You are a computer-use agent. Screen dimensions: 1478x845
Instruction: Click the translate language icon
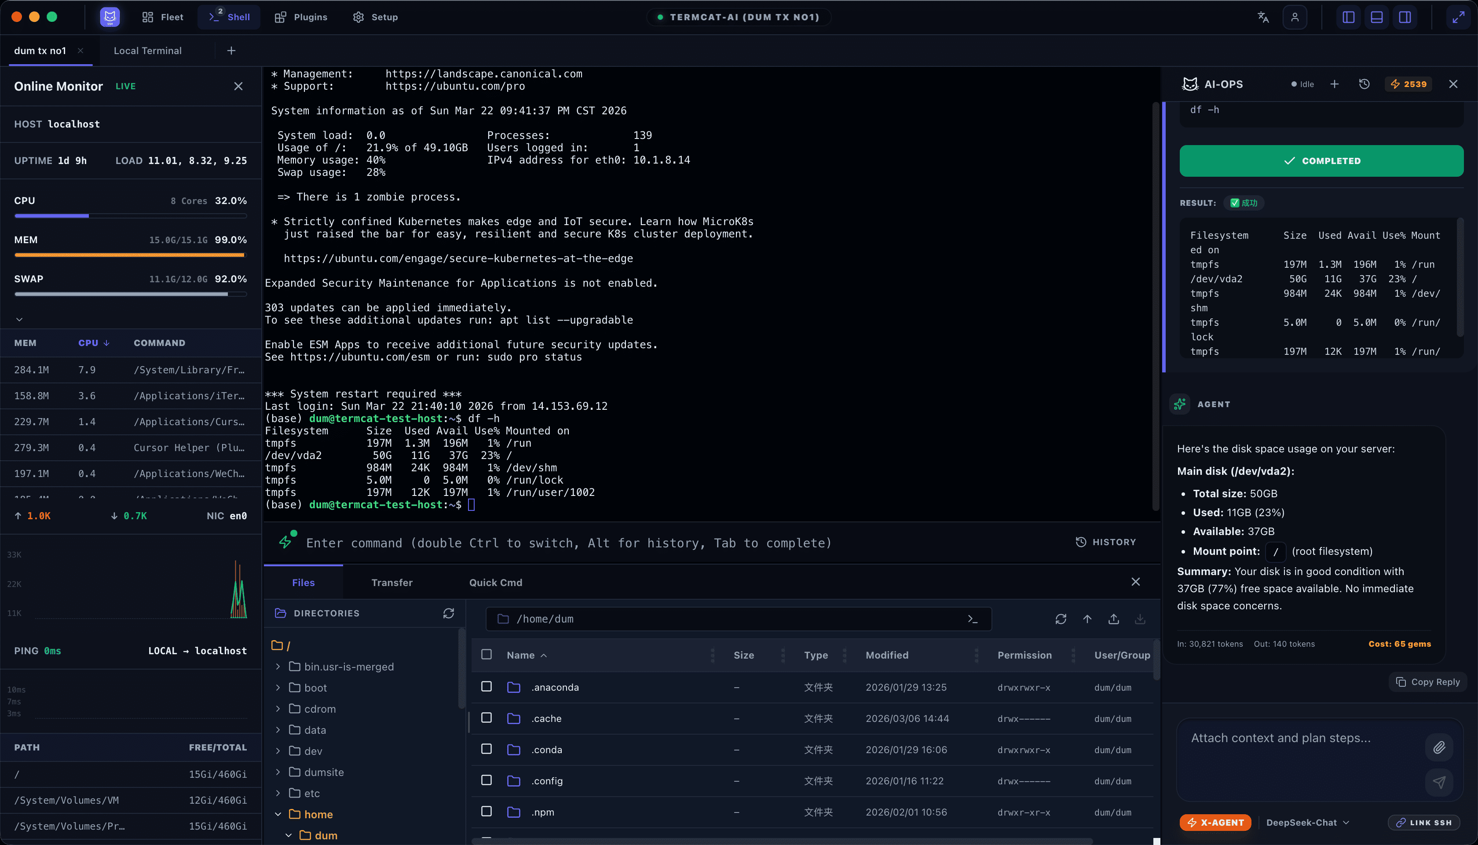[x=1263, y=18]
